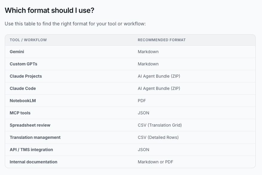Select the "Markdown or PDF" cell
The height and width of the screenshot is (175, 262).
[x=155, y=162]
